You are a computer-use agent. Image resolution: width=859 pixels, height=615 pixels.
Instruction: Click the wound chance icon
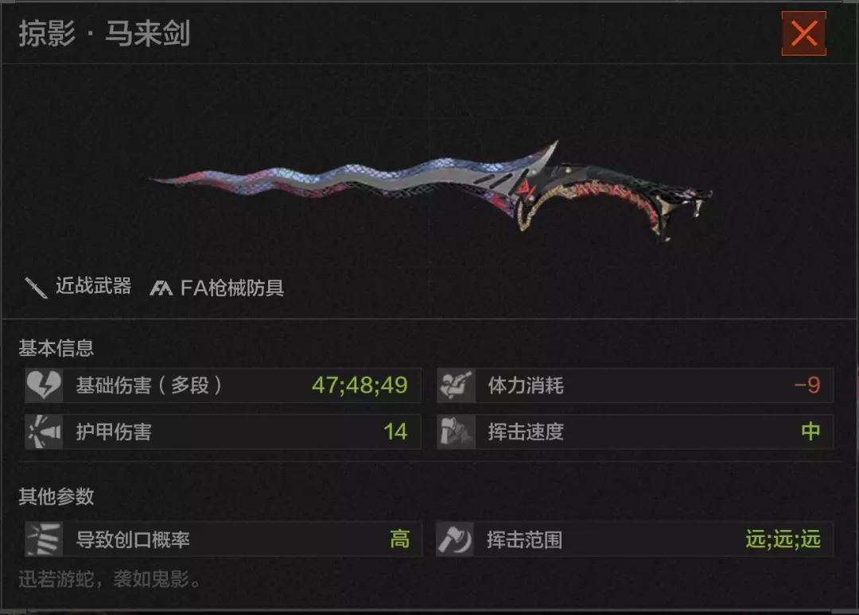44,540
